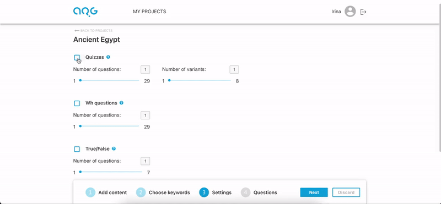Click the maximum value 7 under True/False
The image size is (441, 204).
click(148, 173)
